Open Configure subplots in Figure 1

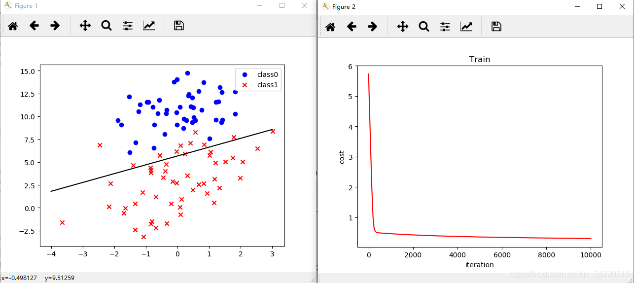pos(128,26)
